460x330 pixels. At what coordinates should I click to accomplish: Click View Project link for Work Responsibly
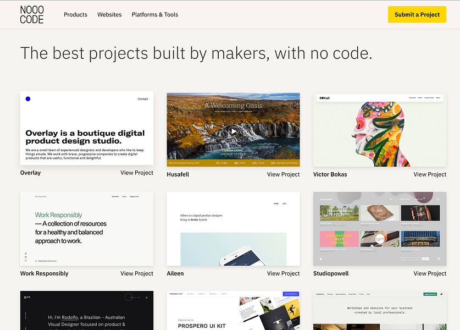(x=137, y=273)
